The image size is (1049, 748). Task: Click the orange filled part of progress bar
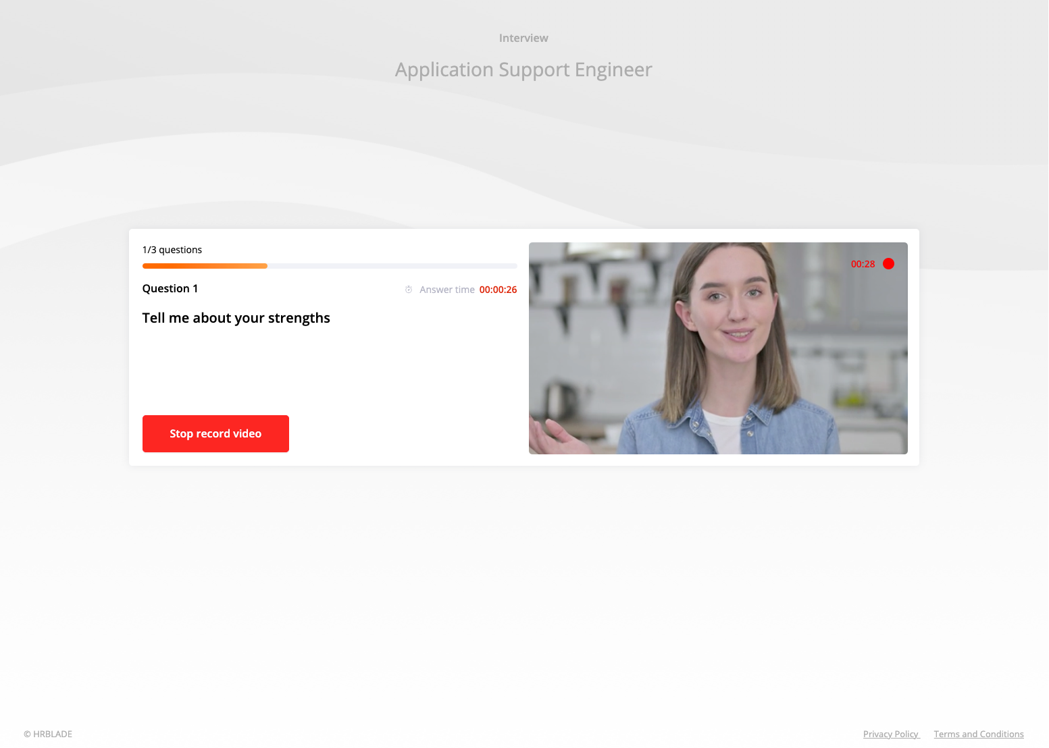[x=205, y=266]
